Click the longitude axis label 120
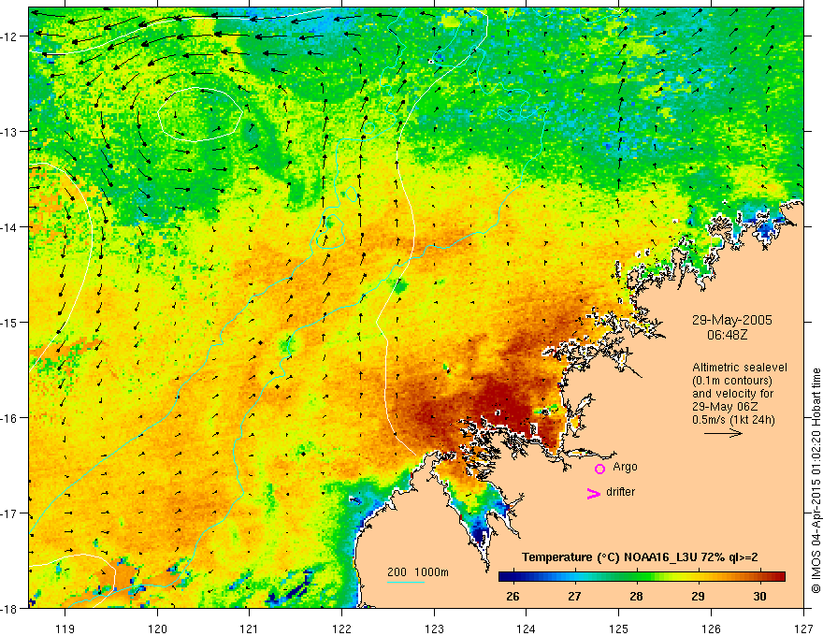823x636 pixels. pyautogui.click(x=157, y=629)
